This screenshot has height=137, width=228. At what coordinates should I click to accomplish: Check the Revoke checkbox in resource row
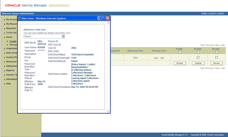pos(216,57)
